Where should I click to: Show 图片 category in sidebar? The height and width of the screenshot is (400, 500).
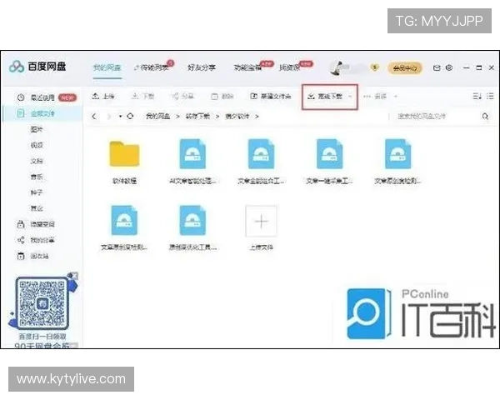(x=37, y=129)
